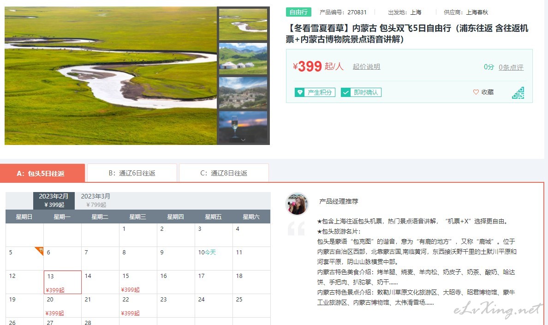Viewport: 548px width, 325px height.
Task: Click the 产品经理推荐 heading
Action: 339,201
